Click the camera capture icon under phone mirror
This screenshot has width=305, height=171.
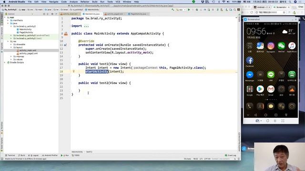click(257, 121)
